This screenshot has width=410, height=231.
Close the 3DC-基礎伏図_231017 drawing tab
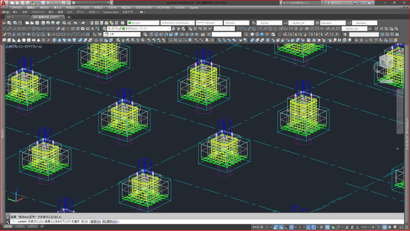tap(61, 17)
